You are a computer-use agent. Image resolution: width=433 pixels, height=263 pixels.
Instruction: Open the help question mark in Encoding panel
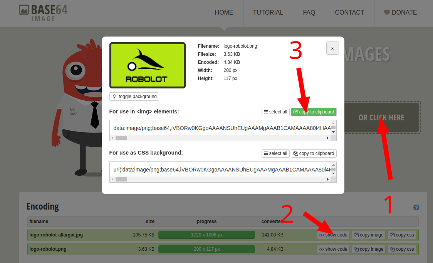click(x=416, y=207)
